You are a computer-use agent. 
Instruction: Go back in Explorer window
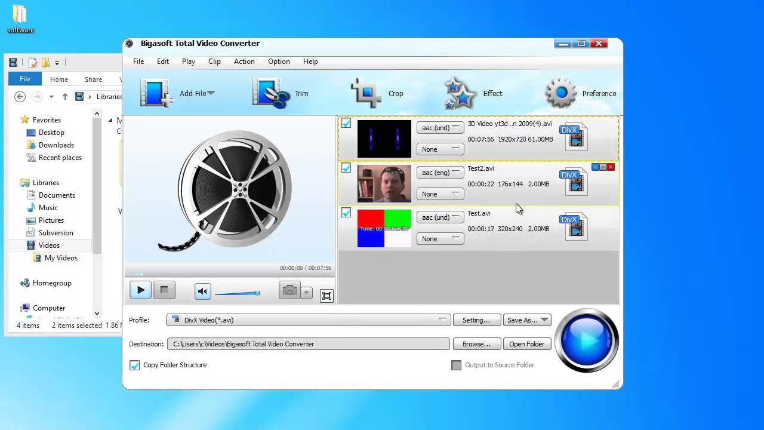[x=20, y=97]
